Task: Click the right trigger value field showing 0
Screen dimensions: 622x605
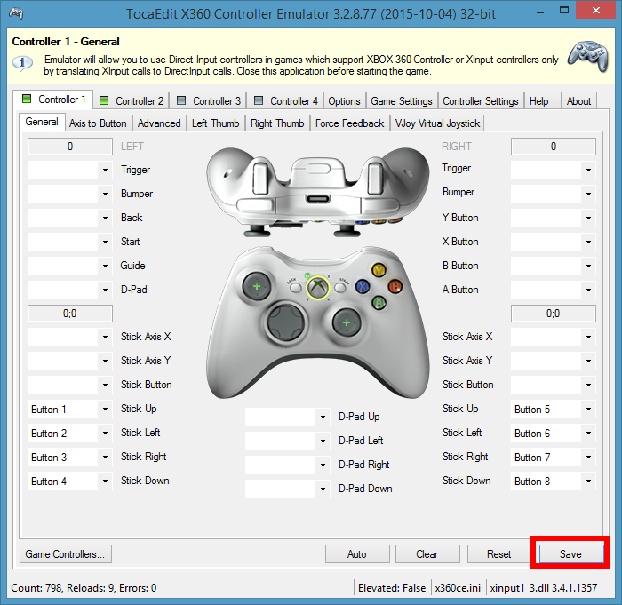Action: (553, 147)
